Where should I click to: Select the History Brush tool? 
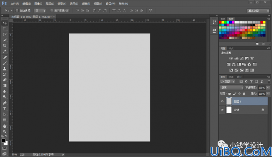pos(5,74)
